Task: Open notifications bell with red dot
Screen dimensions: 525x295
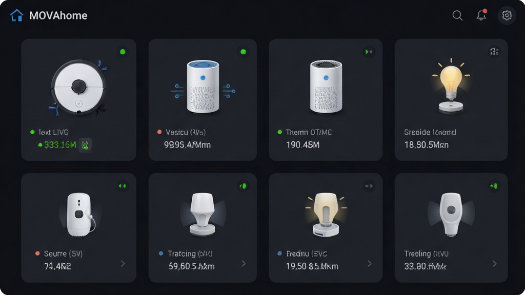Action: (481, 15)
